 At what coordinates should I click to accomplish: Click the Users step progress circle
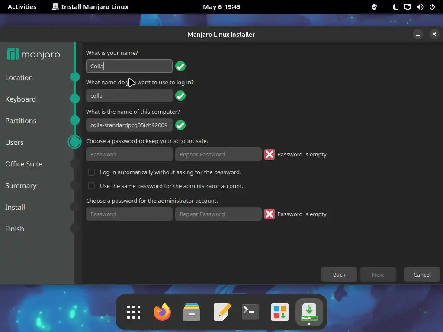tap(74, 142)
